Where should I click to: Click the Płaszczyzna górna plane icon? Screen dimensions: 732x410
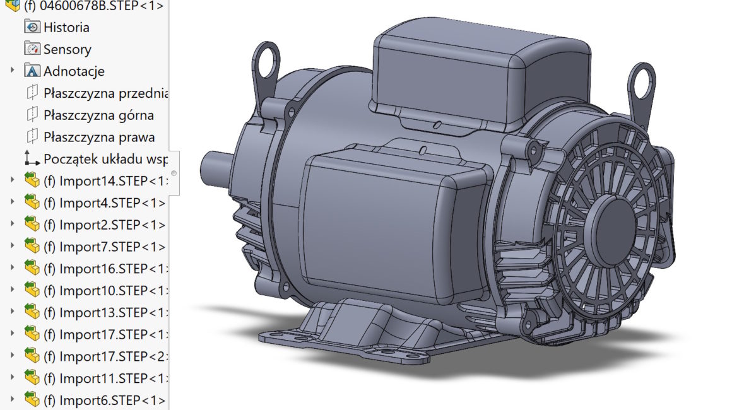tap(32, 115)
